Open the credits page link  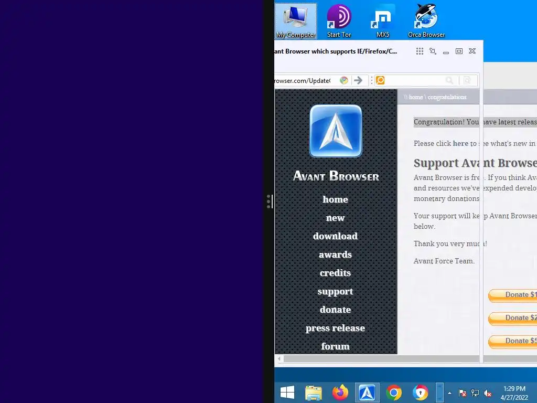[x=335, y=273]
